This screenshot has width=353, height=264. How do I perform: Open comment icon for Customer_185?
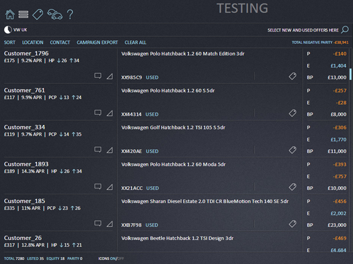pos(98,223)
